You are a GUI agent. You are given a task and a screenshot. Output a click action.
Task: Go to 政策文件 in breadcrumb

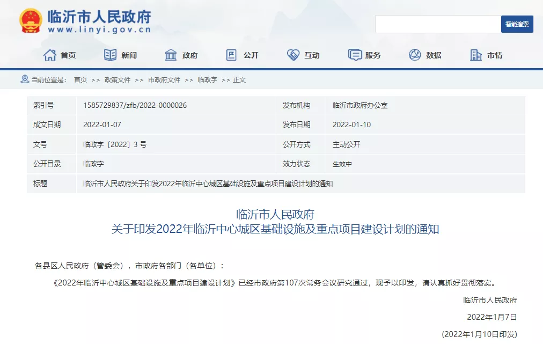(118, 80)
